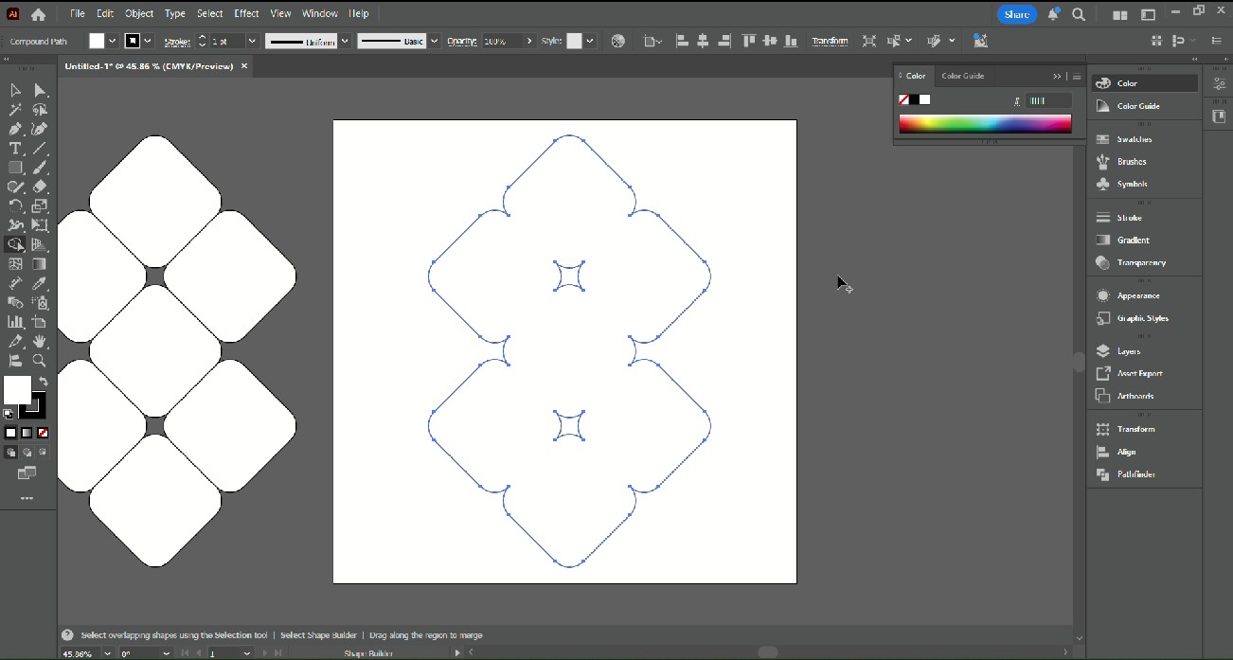
Task: Open the File menu
Action: [x=77, y=13]
